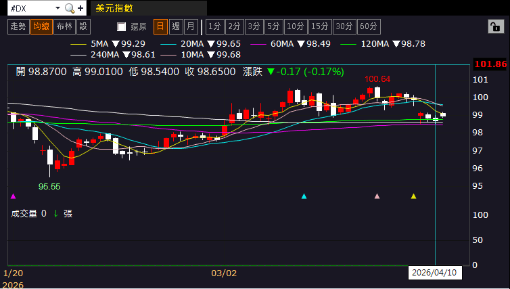Click the 5MA yellow legend line
Image resolution: width=510 pixels, height=289 pixels.
point(78,44)
